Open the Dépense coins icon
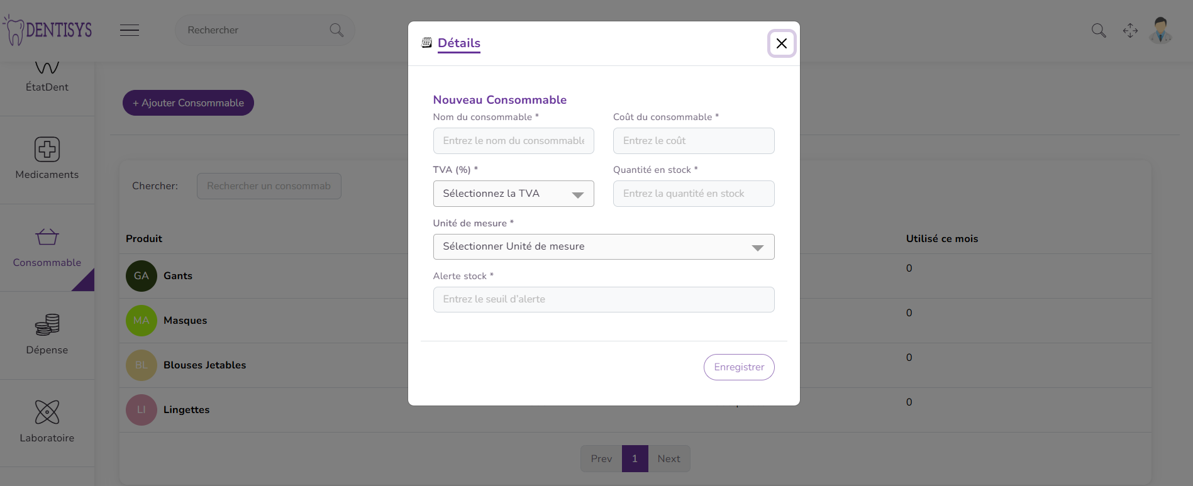The image size is (1193, 486). click(x=47, y=324)
